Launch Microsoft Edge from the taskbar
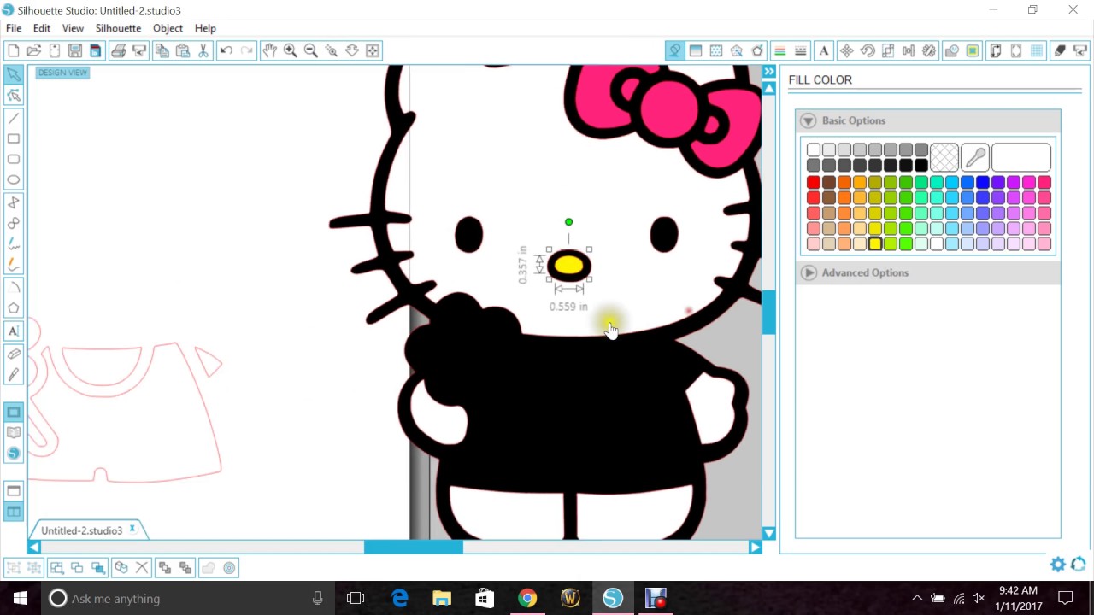 coord(399,599)
